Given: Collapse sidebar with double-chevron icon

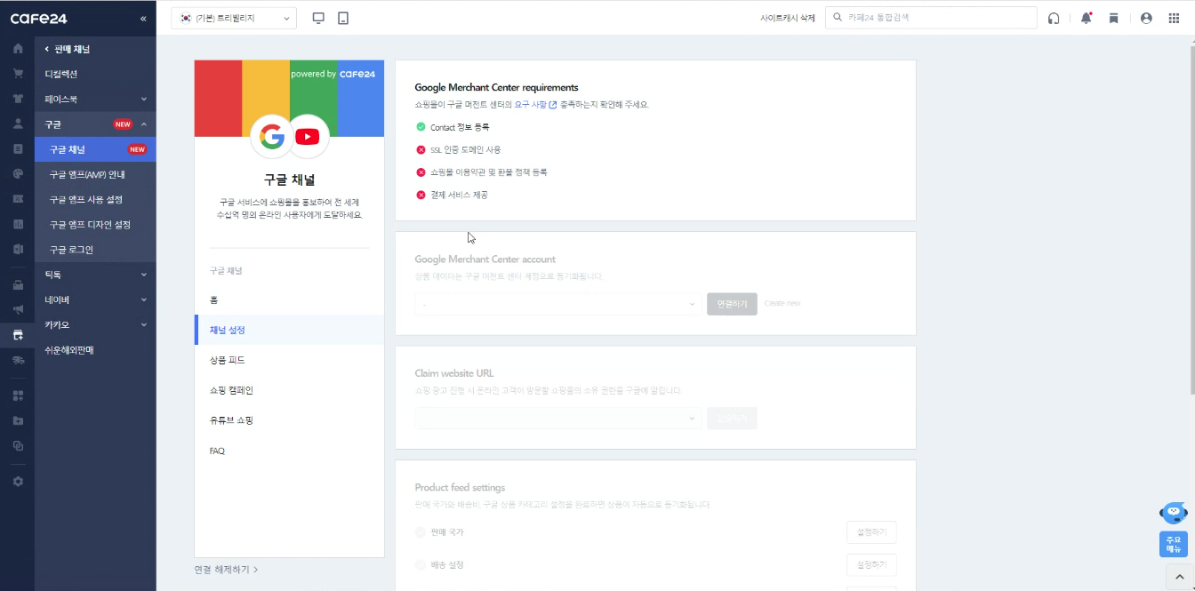Looking at the screenshot, I should point(143,18).
